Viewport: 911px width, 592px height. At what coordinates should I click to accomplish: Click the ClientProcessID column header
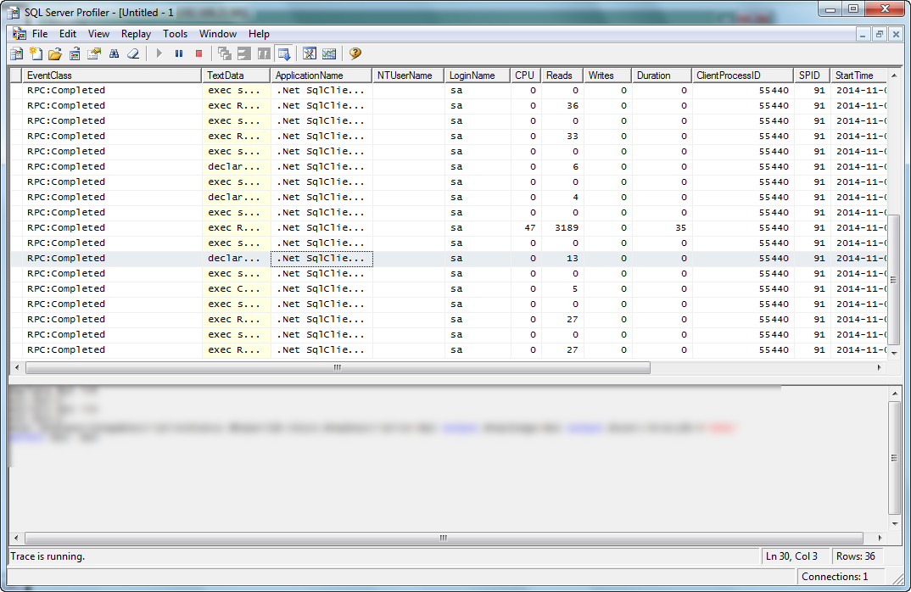click(x=742, y=75)
